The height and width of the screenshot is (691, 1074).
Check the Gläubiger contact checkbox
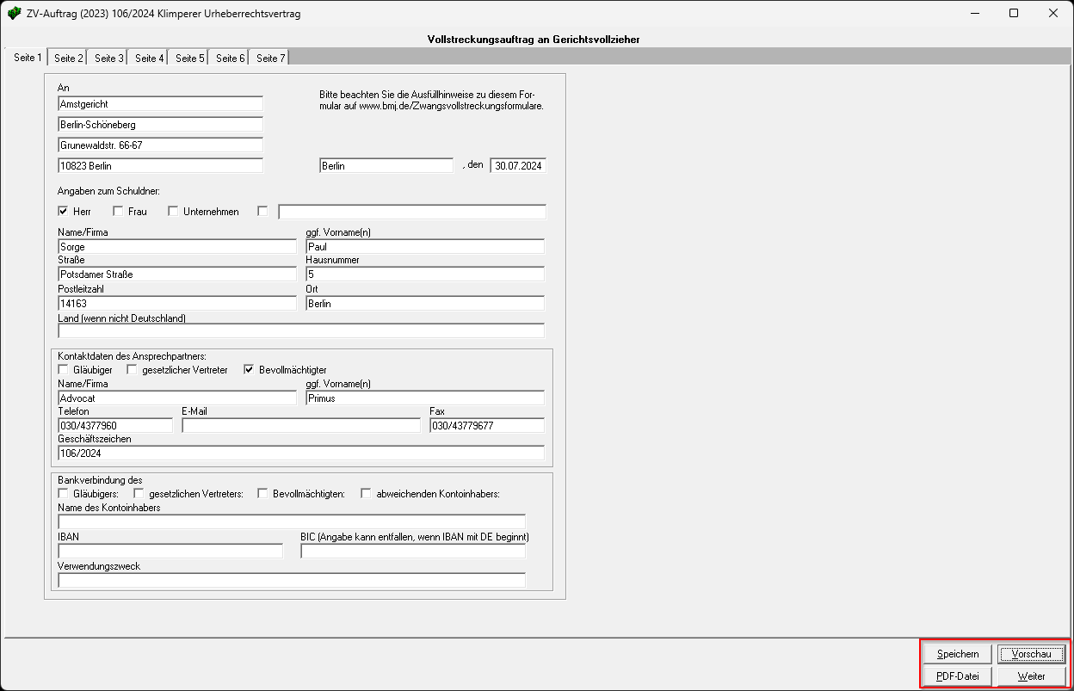point(63,370)
